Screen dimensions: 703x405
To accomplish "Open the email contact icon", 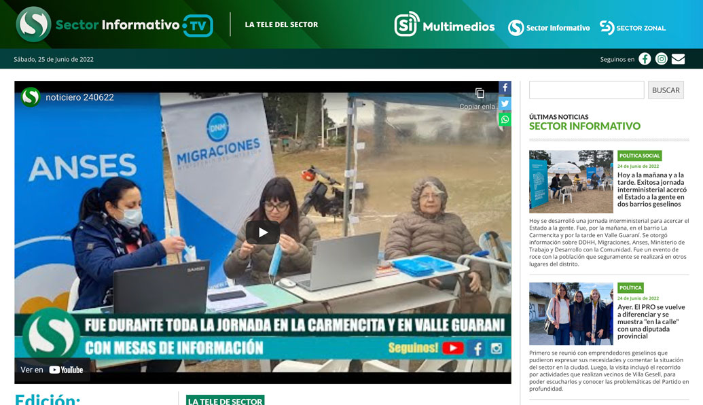I will click(679, 58).
